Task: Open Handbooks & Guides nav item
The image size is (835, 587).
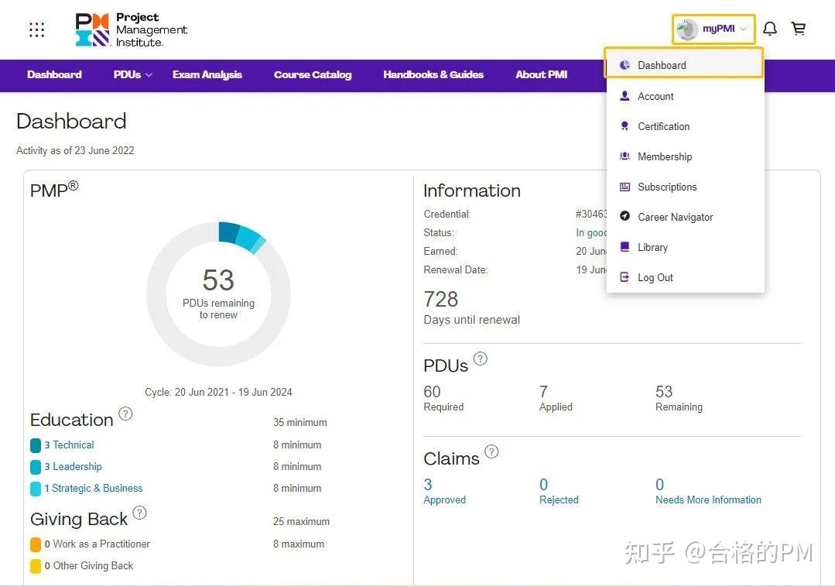Action: point(433,74)
